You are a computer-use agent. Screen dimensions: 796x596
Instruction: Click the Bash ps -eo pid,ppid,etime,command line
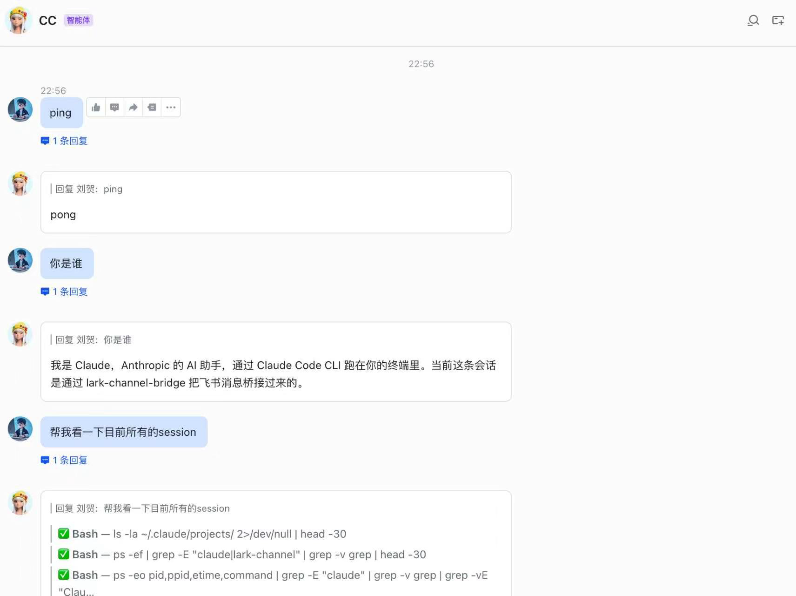(x=273, y=582)
